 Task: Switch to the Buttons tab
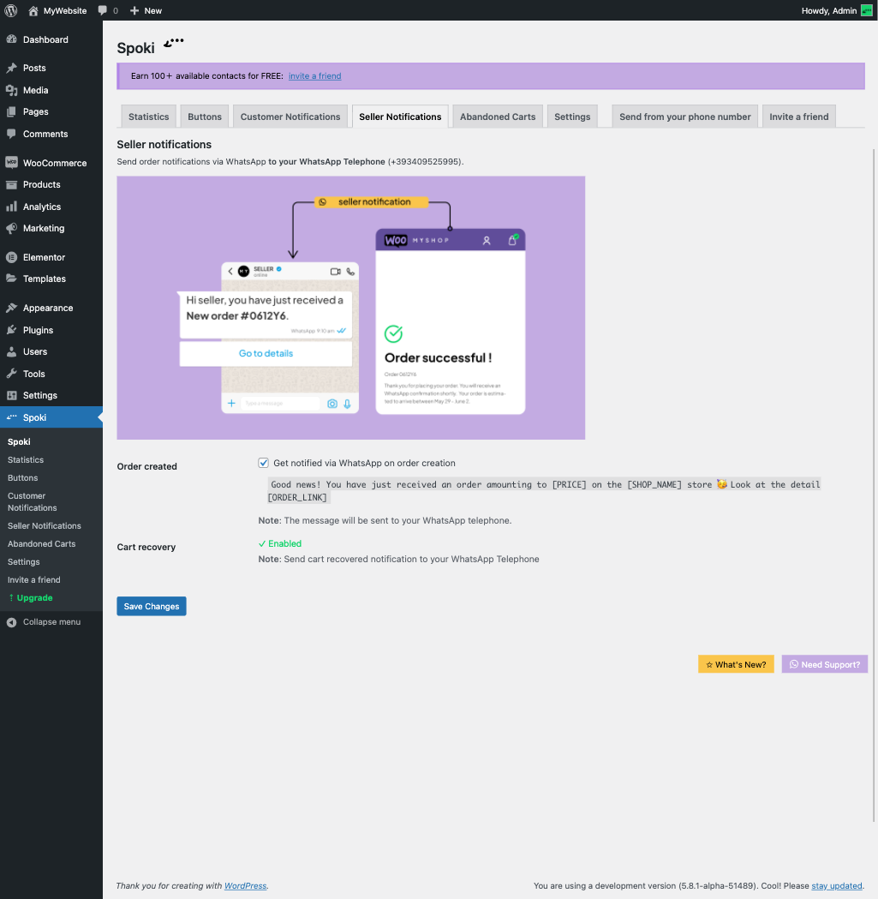205,117
